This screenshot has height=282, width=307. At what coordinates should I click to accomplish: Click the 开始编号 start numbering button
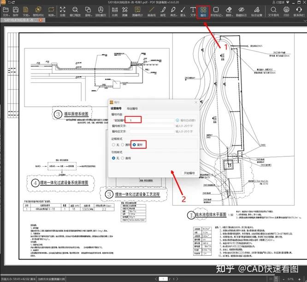pos(189,173)
